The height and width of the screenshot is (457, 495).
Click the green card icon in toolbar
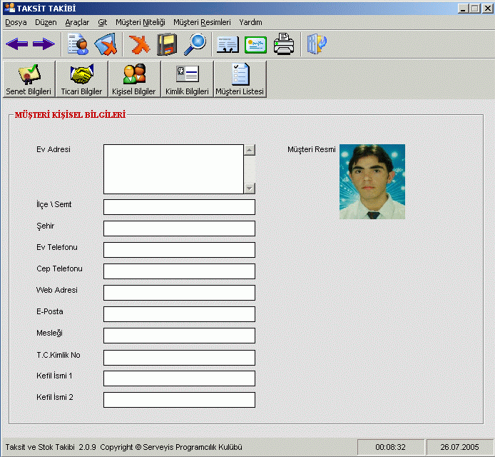(x=255, y=44)
